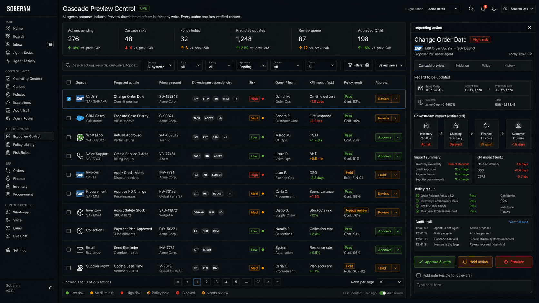Click the Finance icon in downstream impact
Image resolution: width=539 pixels, height=303 pixels.
tap(486, 126)
